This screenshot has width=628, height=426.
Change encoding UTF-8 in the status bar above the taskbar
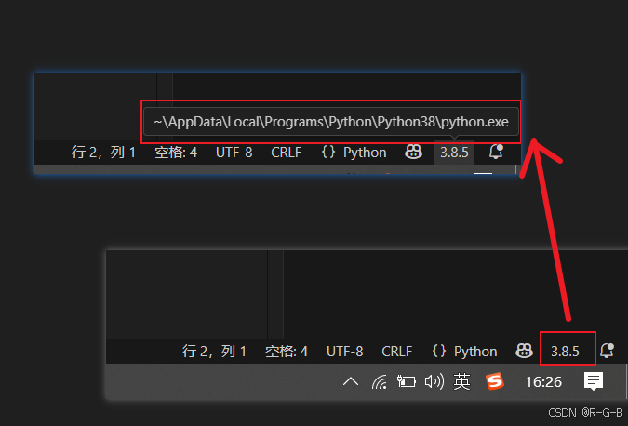point(345,352)
